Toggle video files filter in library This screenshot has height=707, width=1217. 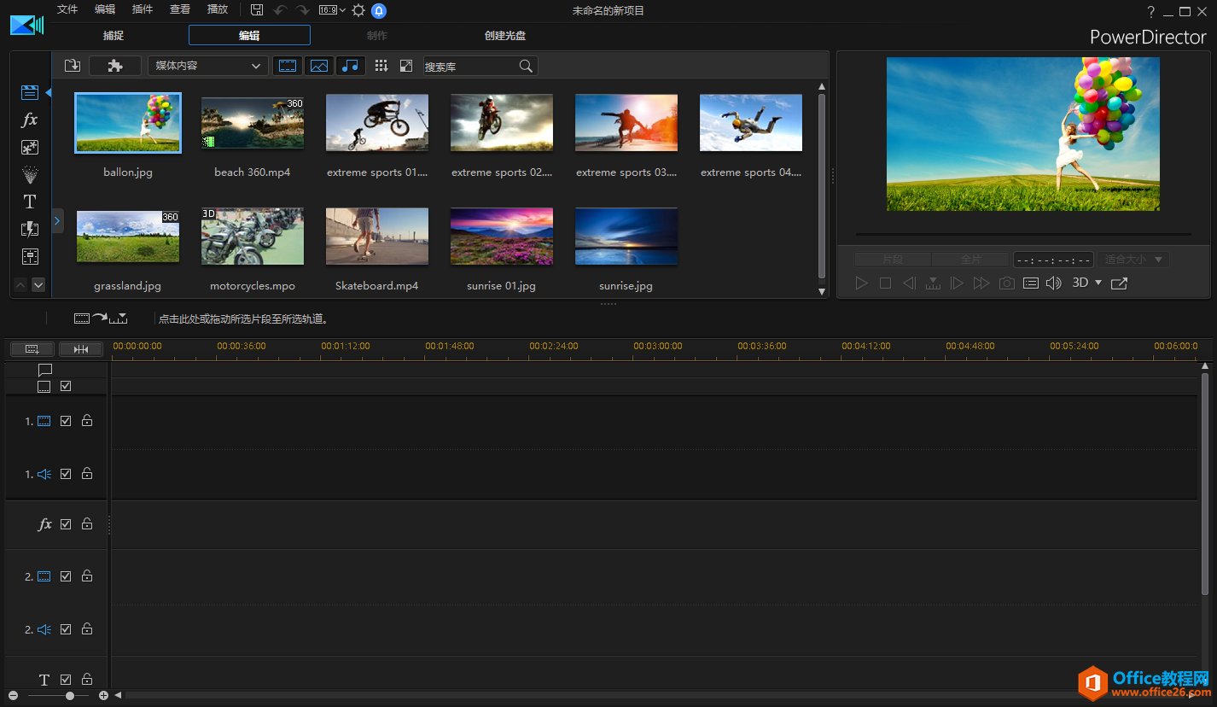click(288, 66)
